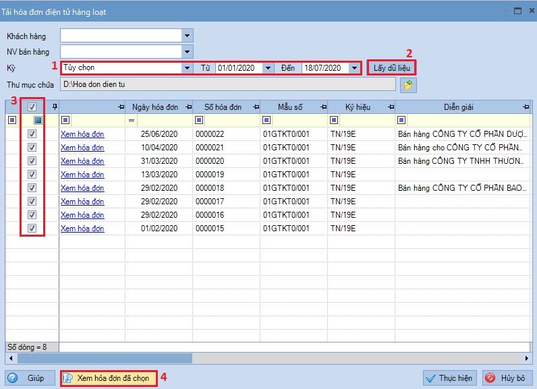
Task: Click the Thực hiện button
Action: 450,378
